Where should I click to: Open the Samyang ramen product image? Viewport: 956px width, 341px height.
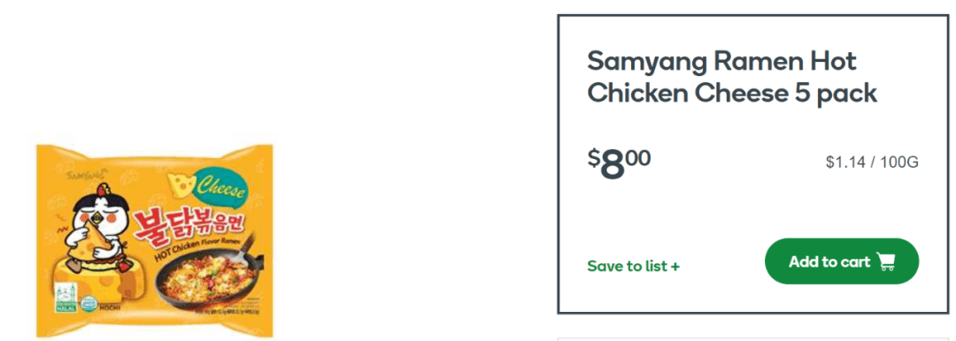point(155,240)
